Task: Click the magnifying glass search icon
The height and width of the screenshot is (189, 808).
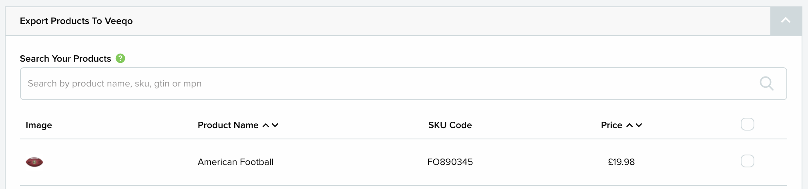Action: coord(766,84)
